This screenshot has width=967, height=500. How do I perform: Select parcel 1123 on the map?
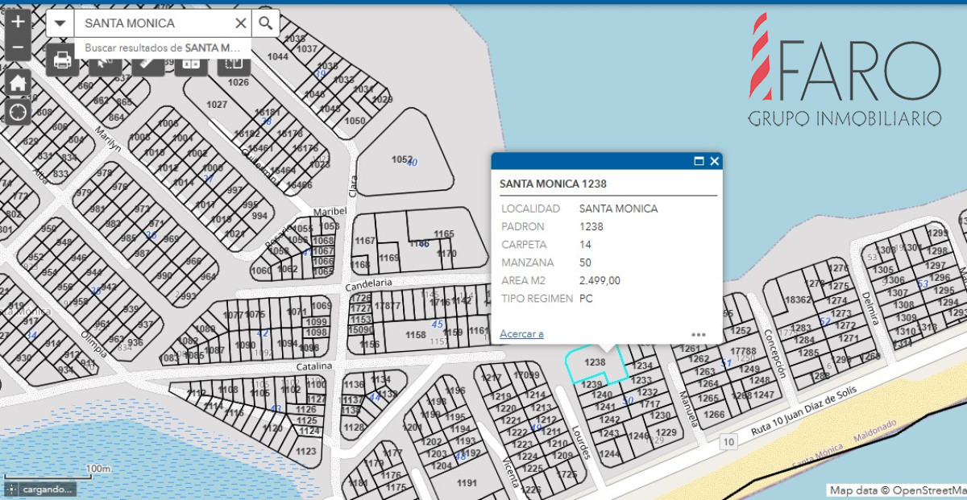(x=305, y=452)
